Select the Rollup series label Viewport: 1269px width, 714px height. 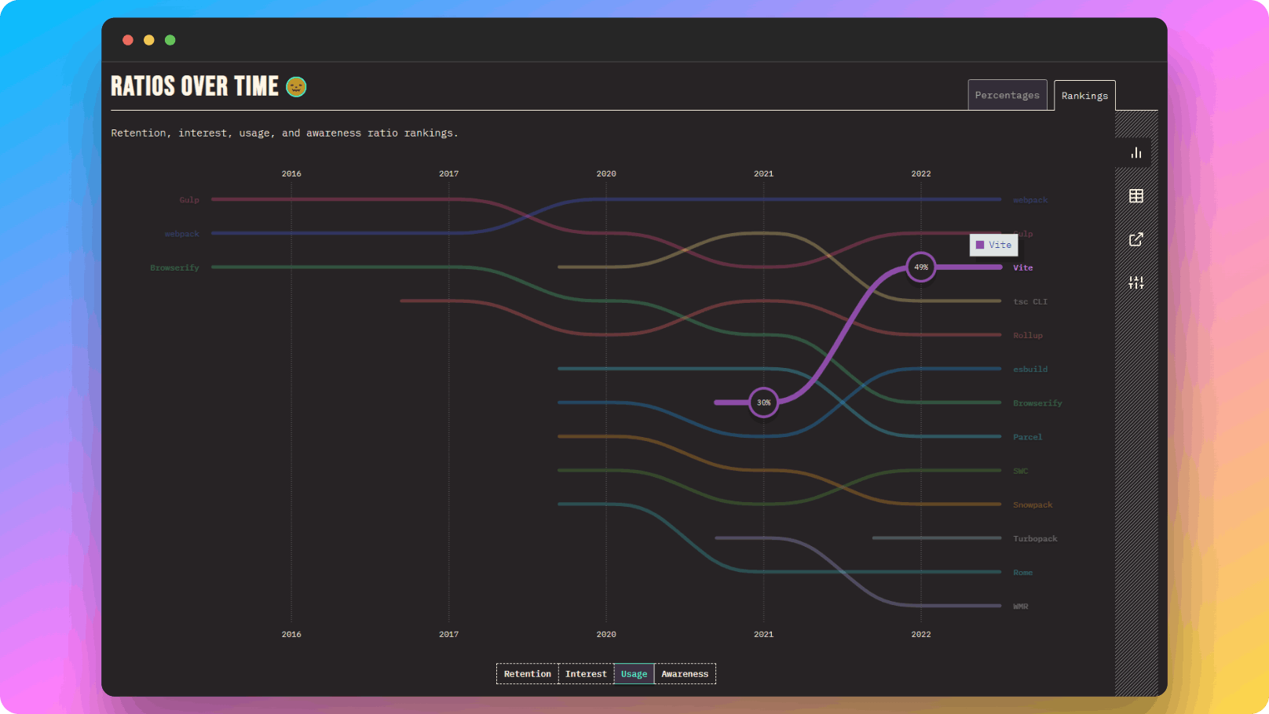pos(1027,335)
